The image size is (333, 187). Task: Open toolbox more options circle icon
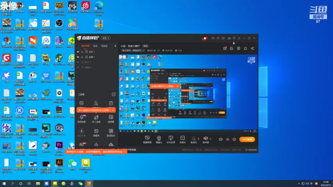click(114, 94)
